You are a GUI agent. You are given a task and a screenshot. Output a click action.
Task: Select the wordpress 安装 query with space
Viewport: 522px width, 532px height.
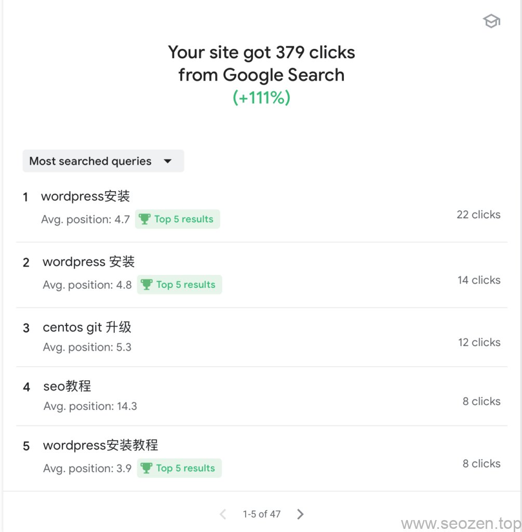88,262
